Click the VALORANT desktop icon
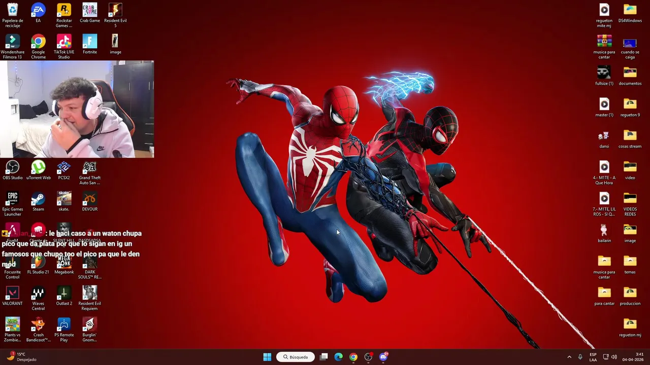650x365 pixels. click(13, 296)
